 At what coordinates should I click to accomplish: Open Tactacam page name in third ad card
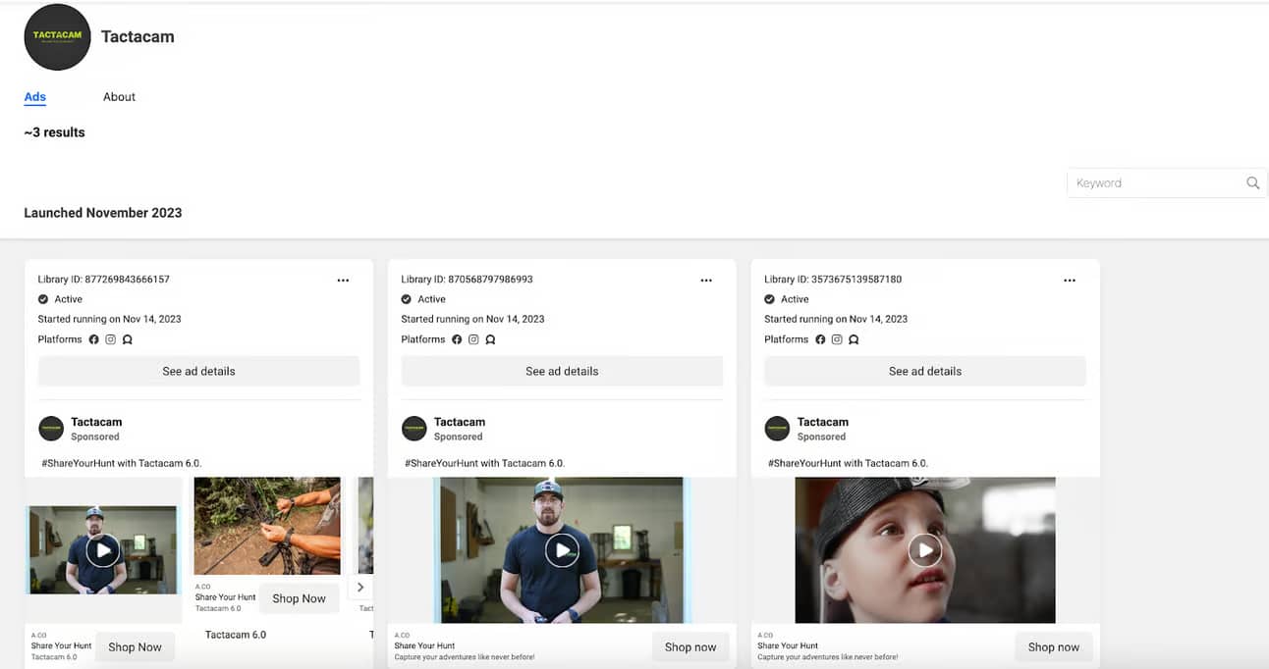pos(823,422)
